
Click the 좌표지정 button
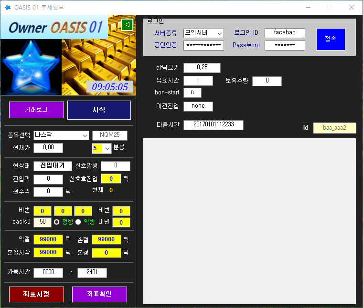coord(37,294)
